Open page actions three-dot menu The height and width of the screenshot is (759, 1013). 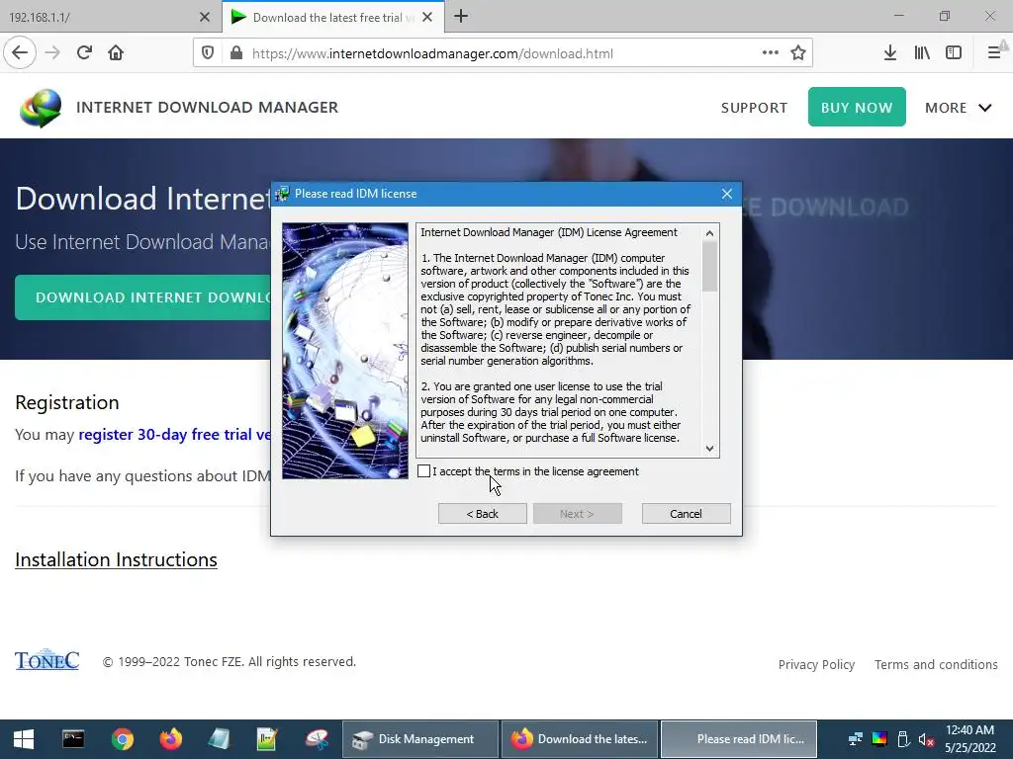[770, 53]
